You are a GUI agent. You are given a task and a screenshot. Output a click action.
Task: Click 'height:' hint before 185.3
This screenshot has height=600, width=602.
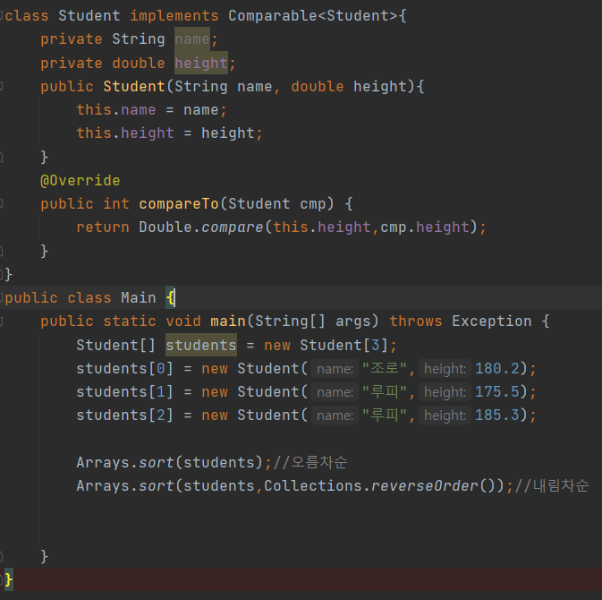point(445,416)
